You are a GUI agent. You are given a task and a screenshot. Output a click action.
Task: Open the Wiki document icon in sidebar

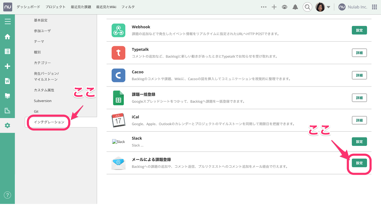[x=7, y=81]
